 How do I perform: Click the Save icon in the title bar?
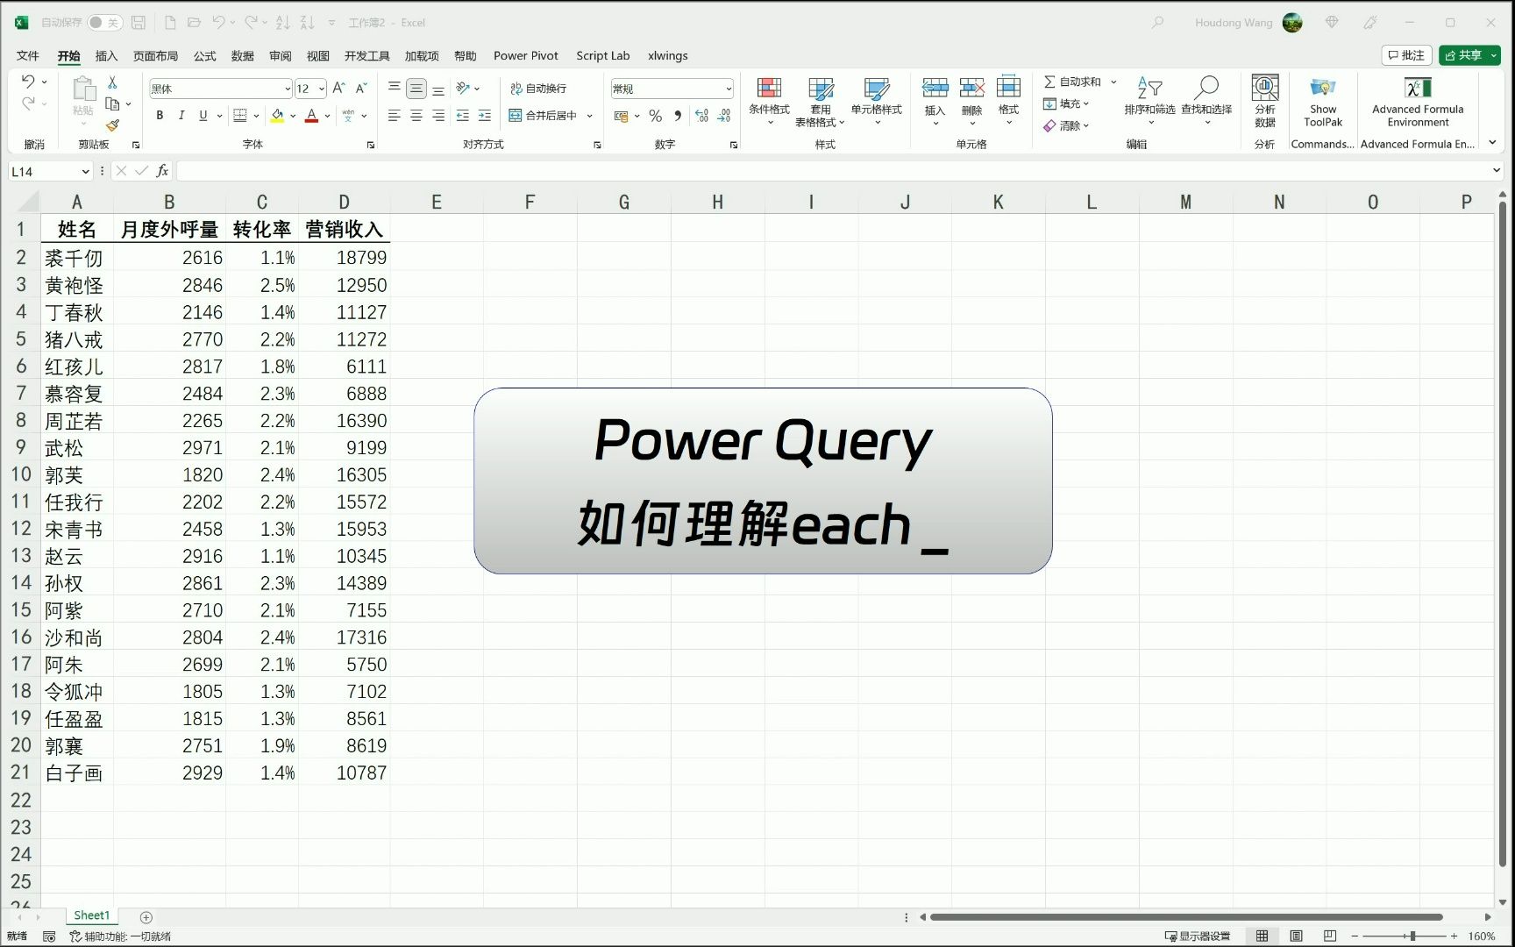[x=139, y=23]
